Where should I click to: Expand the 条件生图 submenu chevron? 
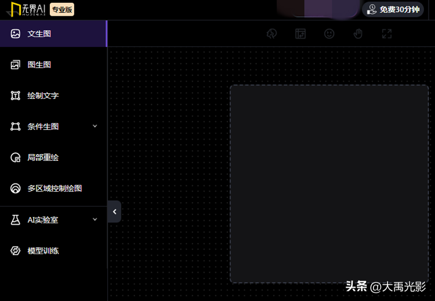(95, 126)
